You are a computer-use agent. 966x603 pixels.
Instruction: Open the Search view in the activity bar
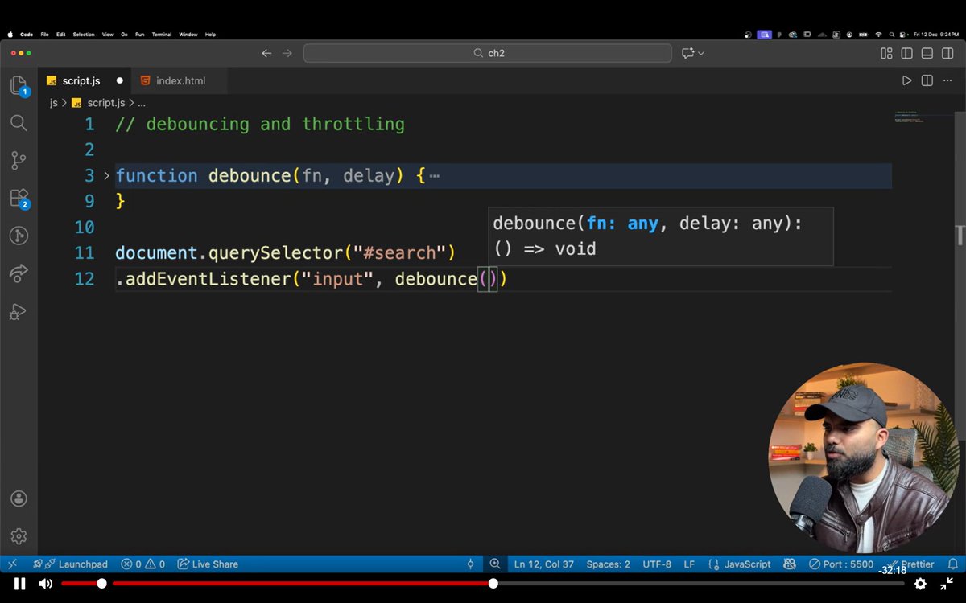pos(19,123)
